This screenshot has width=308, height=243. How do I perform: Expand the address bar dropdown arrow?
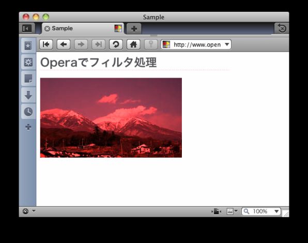(x=227, y=44)
